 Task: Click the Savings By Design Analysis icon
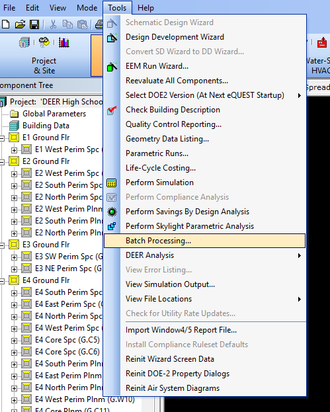(x=112, y=212)
